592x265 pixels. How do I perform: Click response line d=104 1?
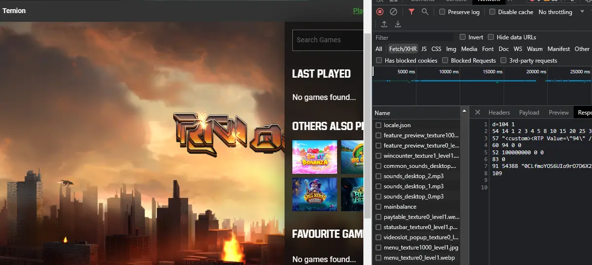[503, 124]
